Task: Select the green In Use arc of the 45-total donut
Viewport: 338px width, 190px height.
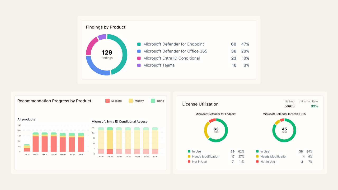Action: (x=284, y=141)
